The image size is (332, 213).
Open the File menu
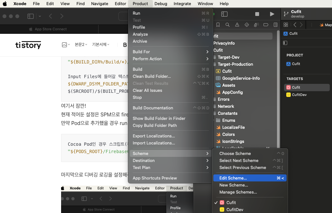coord(36,4)
